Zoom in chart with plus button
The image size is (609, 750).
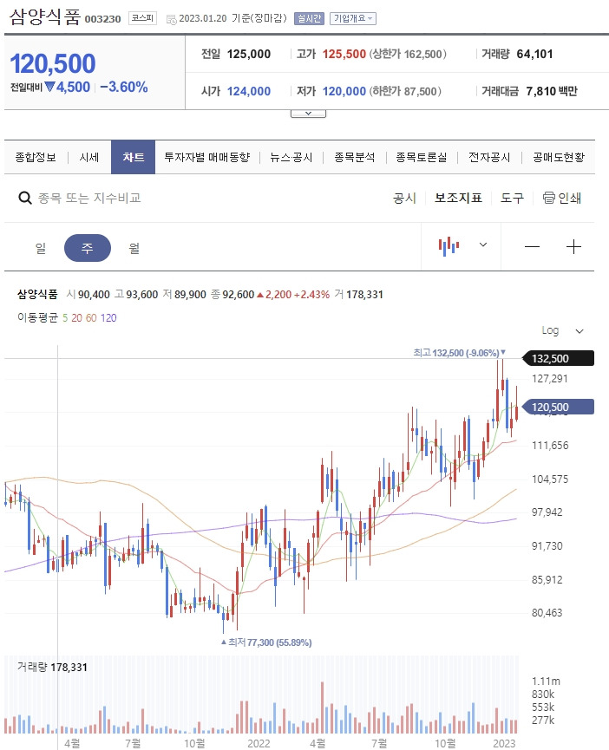(573, 247)
